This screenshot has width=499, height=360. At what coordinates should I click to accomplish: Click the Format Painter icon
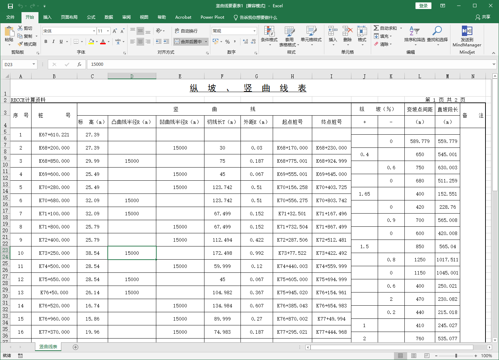point(20,44)
